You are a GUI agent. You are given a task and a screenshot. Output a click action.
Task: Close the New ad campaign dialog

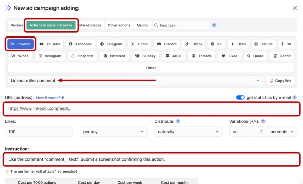point(295,8)
